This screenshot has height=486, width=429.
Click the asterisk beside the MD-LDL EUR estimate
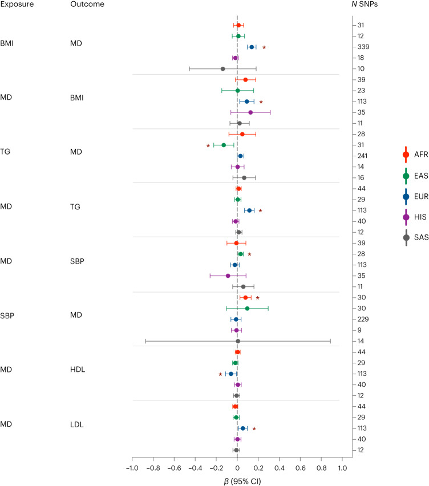[254, 429]
